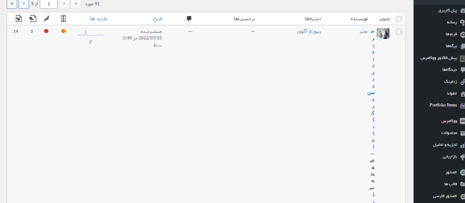The image size is (465, 203).
Task: Click the بازاریابی megaphone icon
Action: [462, 157]
